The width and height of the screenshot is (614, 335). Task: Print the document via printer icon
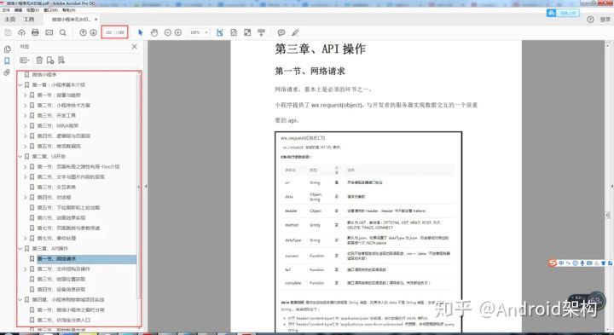pyautogui.click(x=35, y=32)
